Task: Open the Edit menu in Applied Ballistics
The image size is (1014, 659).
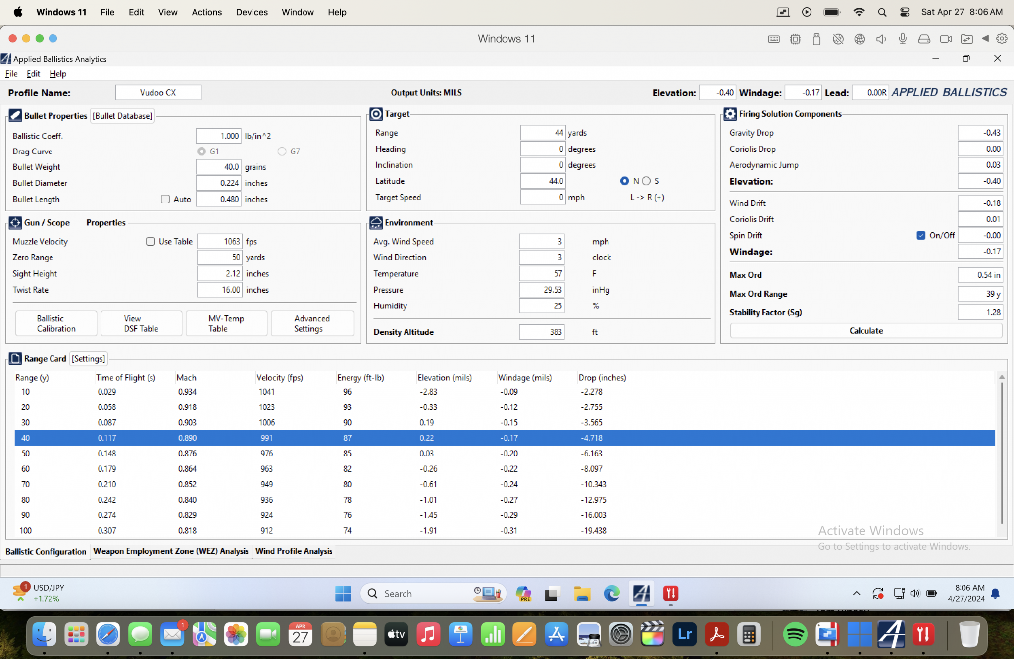Action: click(33, 74)
